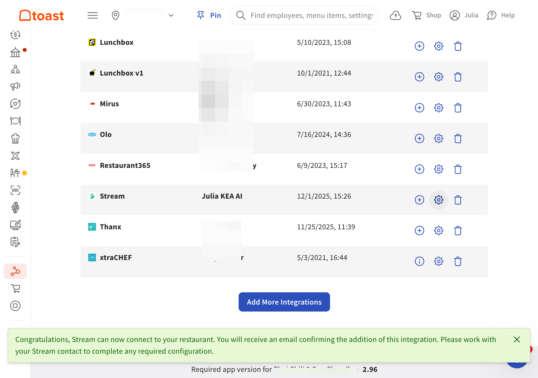The height and width of the screenshot is (378, 538).
Task: Select the Stream integration name
Action: tap(112, 196)
